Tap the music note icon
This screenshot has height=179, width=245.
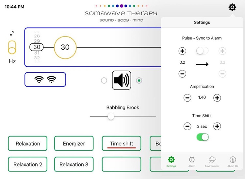pyautogui.click(x=12, y=33)
